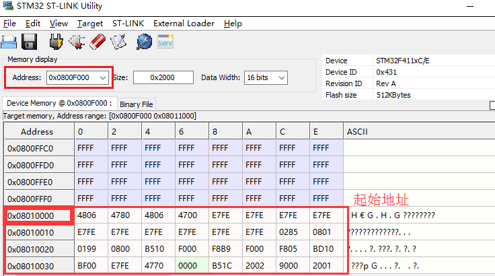
Task: Open the Data Width 16 bits dropdown
Action: click(x=266, y=78)
